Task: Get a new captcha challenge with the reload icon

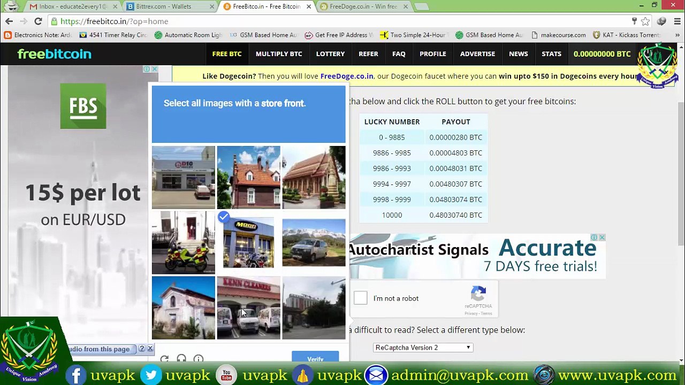Action: 164,359
